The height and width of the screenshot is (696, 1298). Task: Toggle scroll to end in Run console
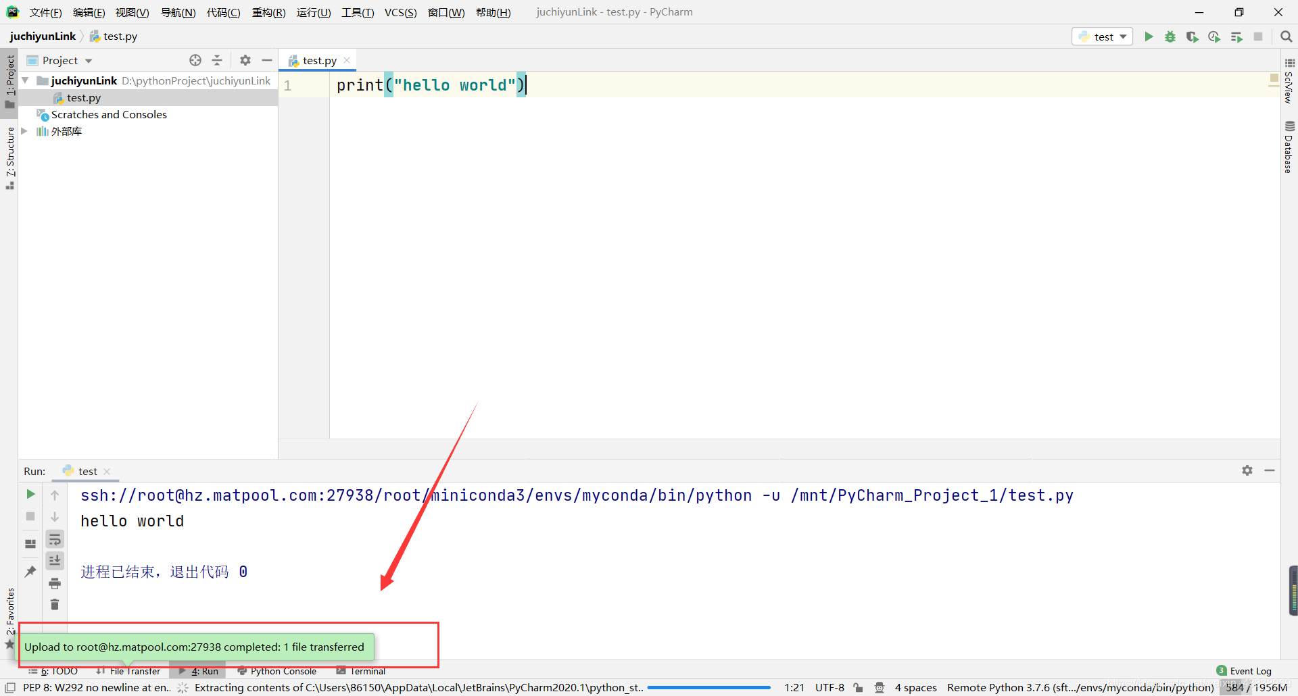coord(55,560)
